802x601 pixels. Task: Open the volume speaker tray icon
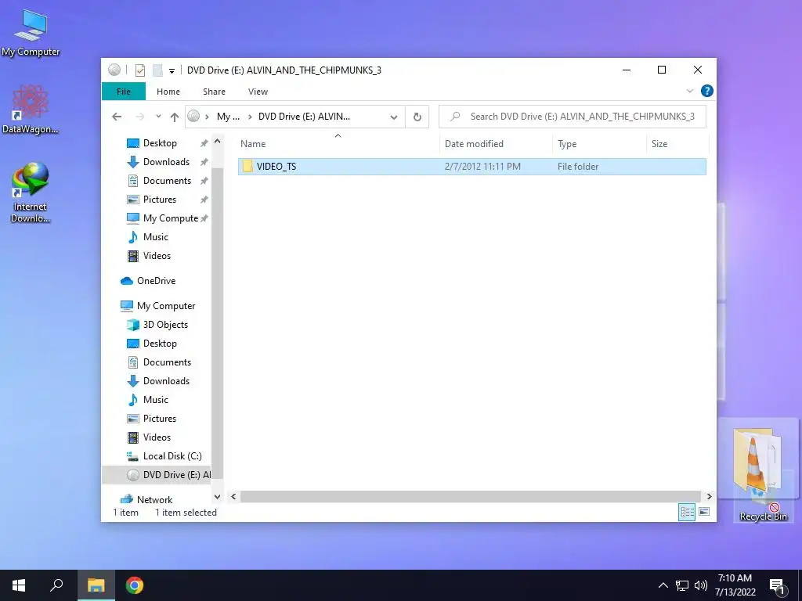pyautogui.click(x=700, y=585)
